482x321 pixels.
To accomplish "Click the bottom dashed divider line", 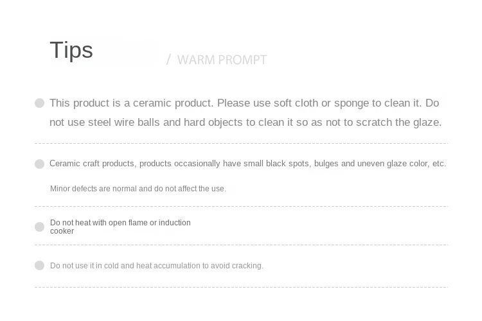I will tap(241, 287).
